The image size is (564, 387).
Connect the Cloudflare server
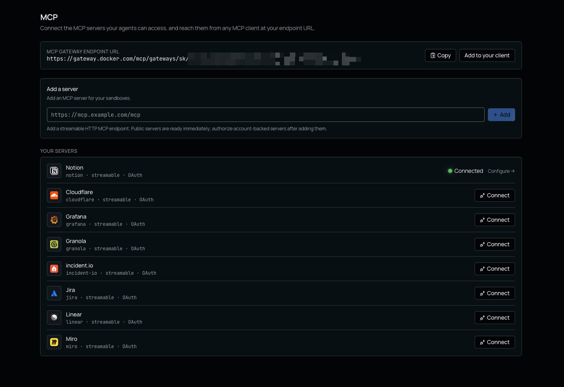495,195
